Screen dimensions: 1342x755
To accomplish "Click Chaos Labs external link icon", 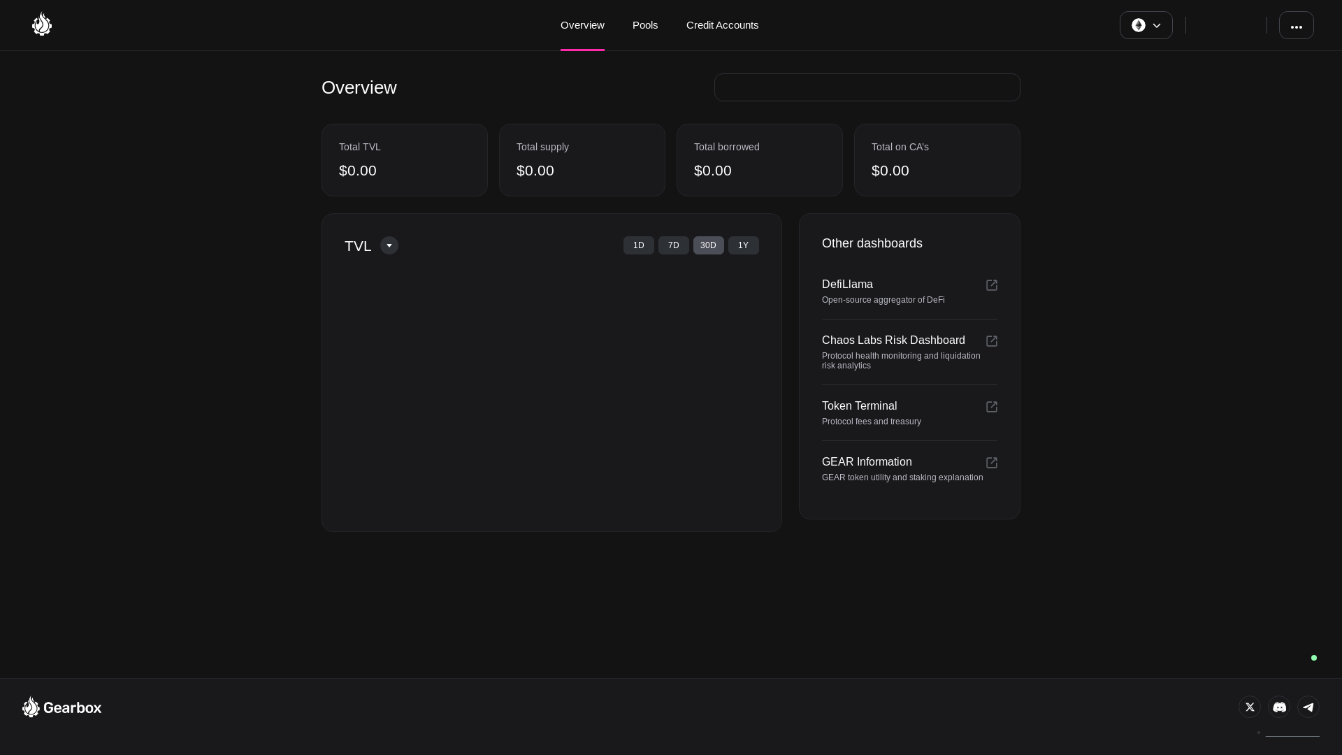I will (991, 341).
